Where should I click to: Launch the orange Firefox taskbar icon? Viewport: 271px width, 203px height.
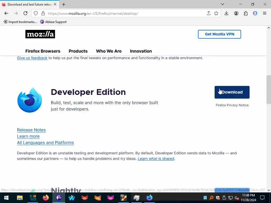pos(46,198)
